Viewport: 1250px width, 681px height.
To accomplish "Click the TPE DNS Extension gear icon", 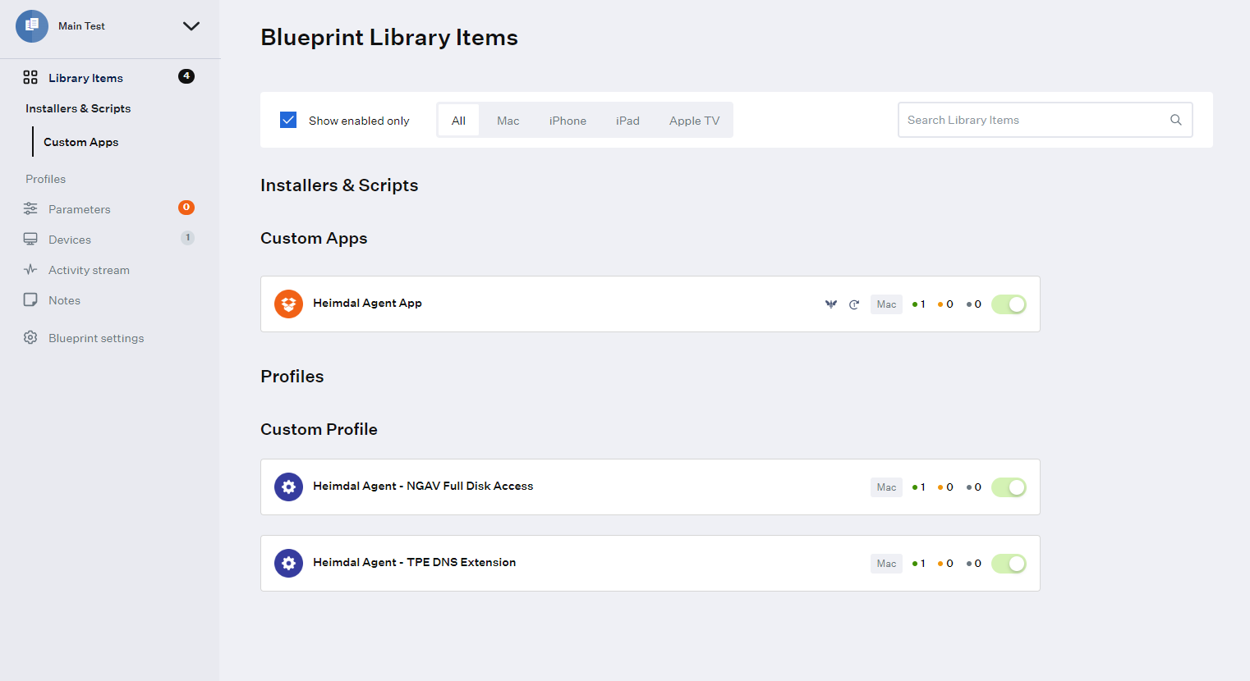I will [288, 563].
